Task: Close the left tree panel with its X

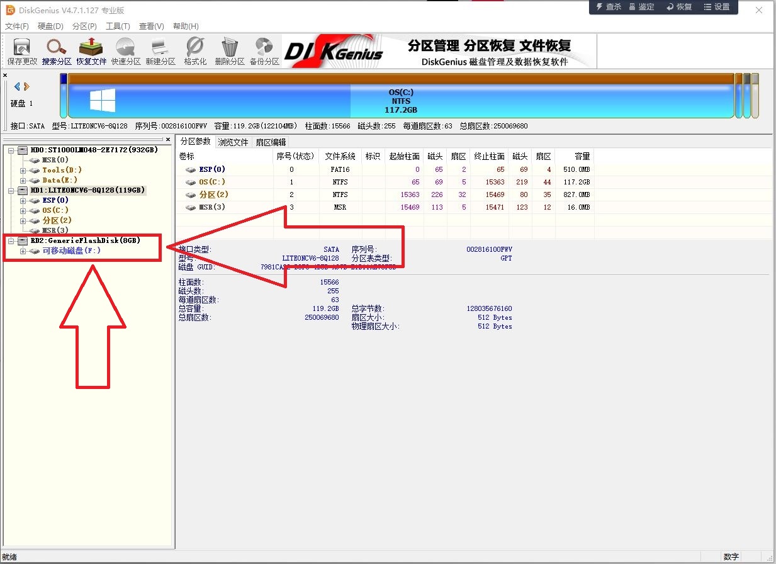Action: pyautogui.click(x=168, y=139)
